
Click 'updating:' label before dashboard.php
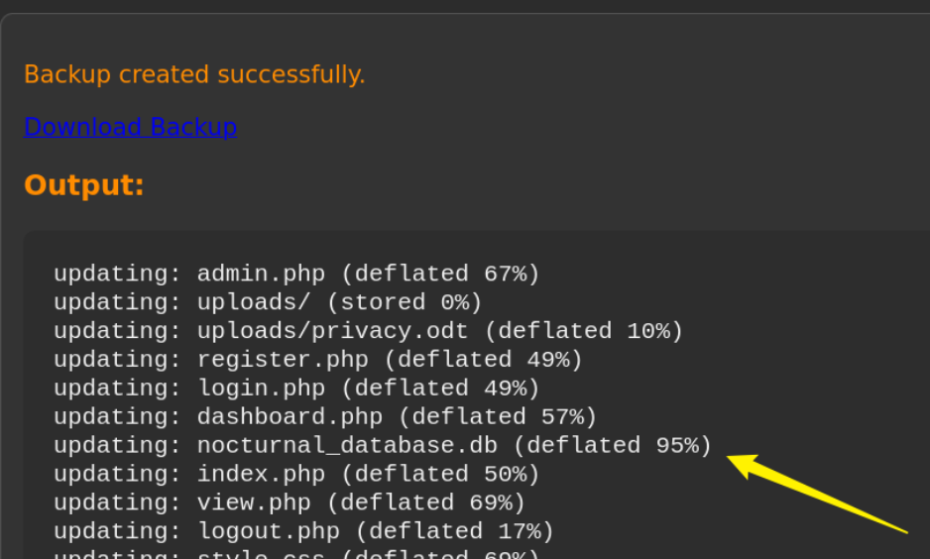coord(117,416)
